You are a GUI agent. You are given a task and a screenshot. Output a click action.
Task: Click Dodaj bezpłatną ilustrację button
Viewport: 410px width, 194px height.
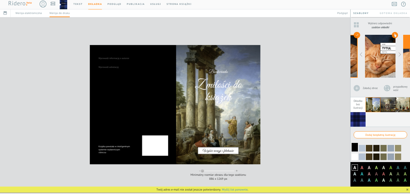(x=380, y=135)
